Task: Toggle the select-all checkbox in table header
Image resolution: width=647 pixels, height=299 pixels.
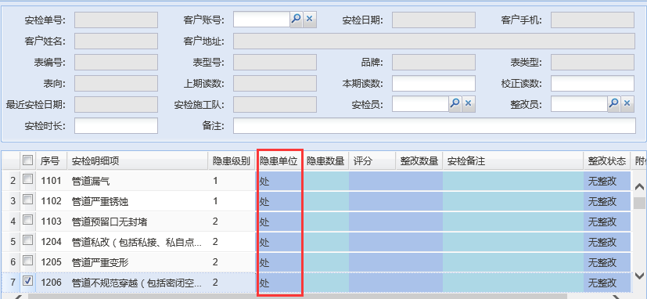Action: tap(27, 160)
